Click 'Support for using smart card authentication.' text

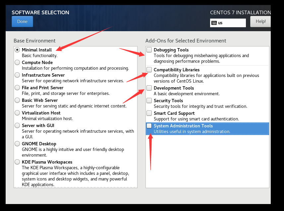click(x=196, y=119)
